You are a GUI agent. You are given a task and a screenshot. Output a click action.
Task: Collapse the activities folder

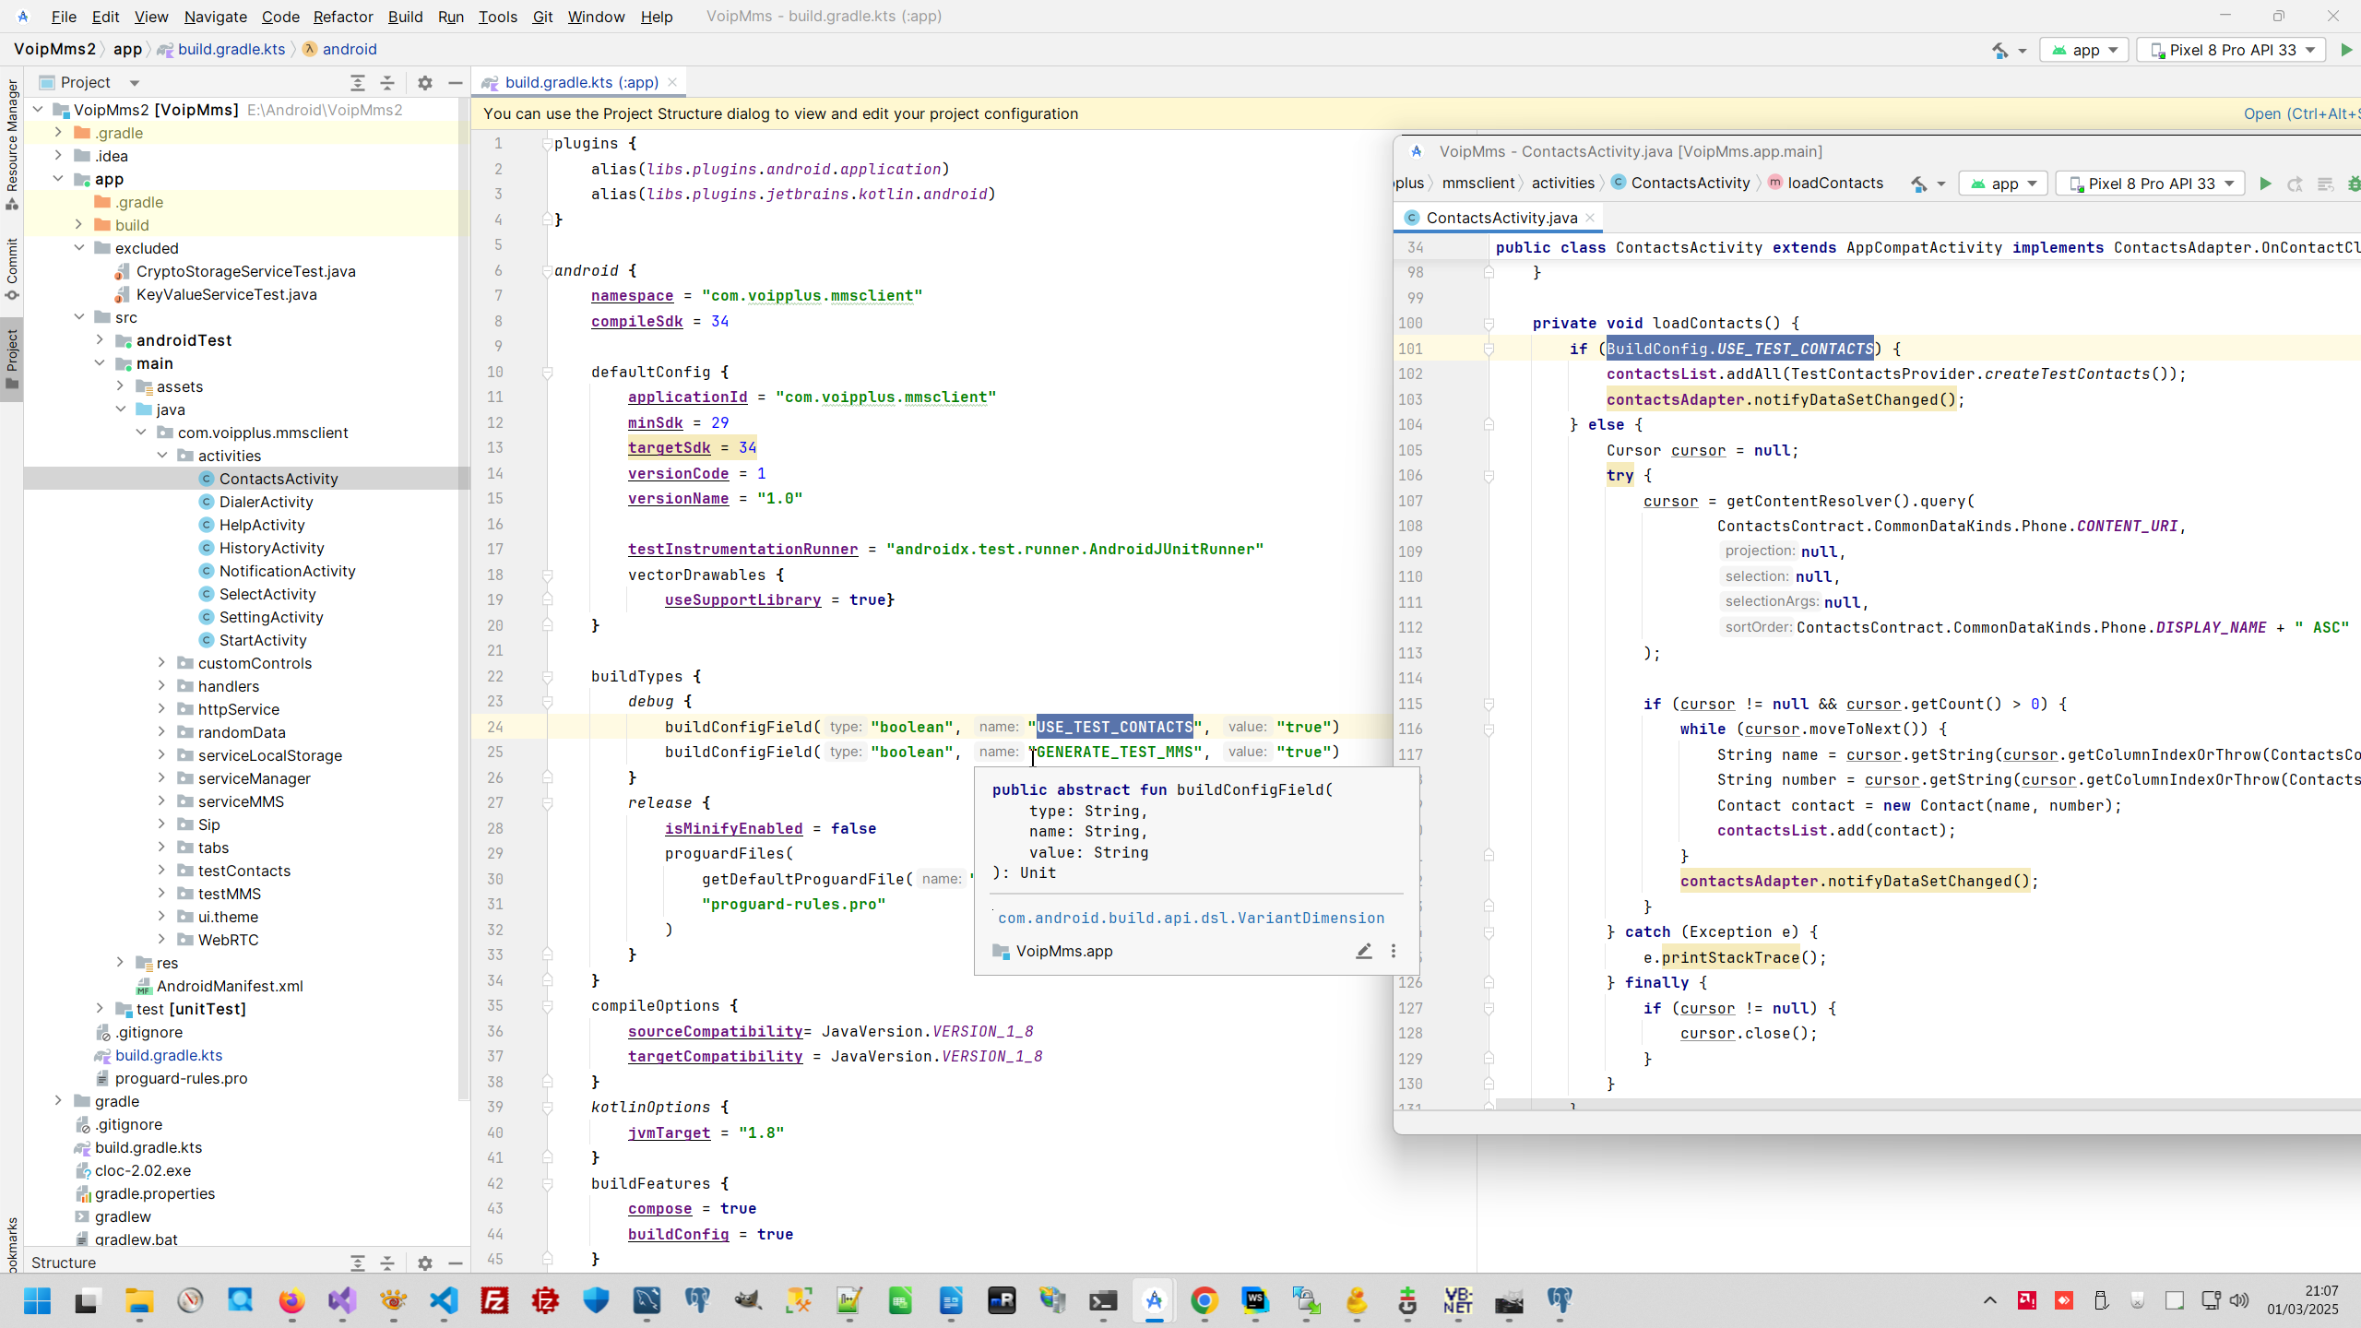coord(161,455)
